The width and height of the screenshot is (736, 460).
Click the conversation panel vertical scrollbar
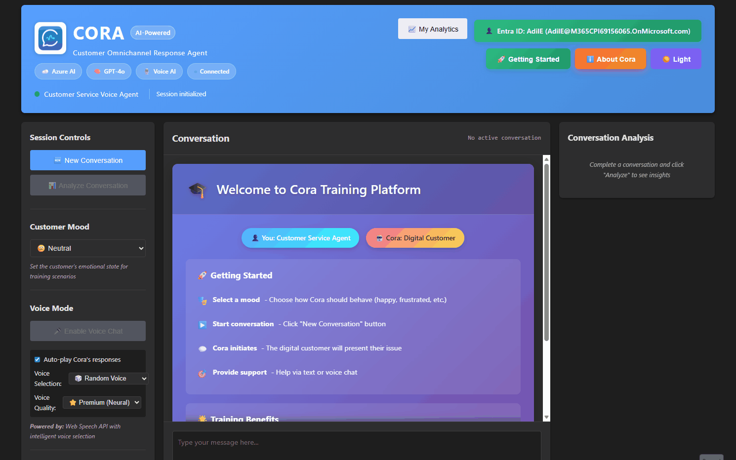pos(546,252)
